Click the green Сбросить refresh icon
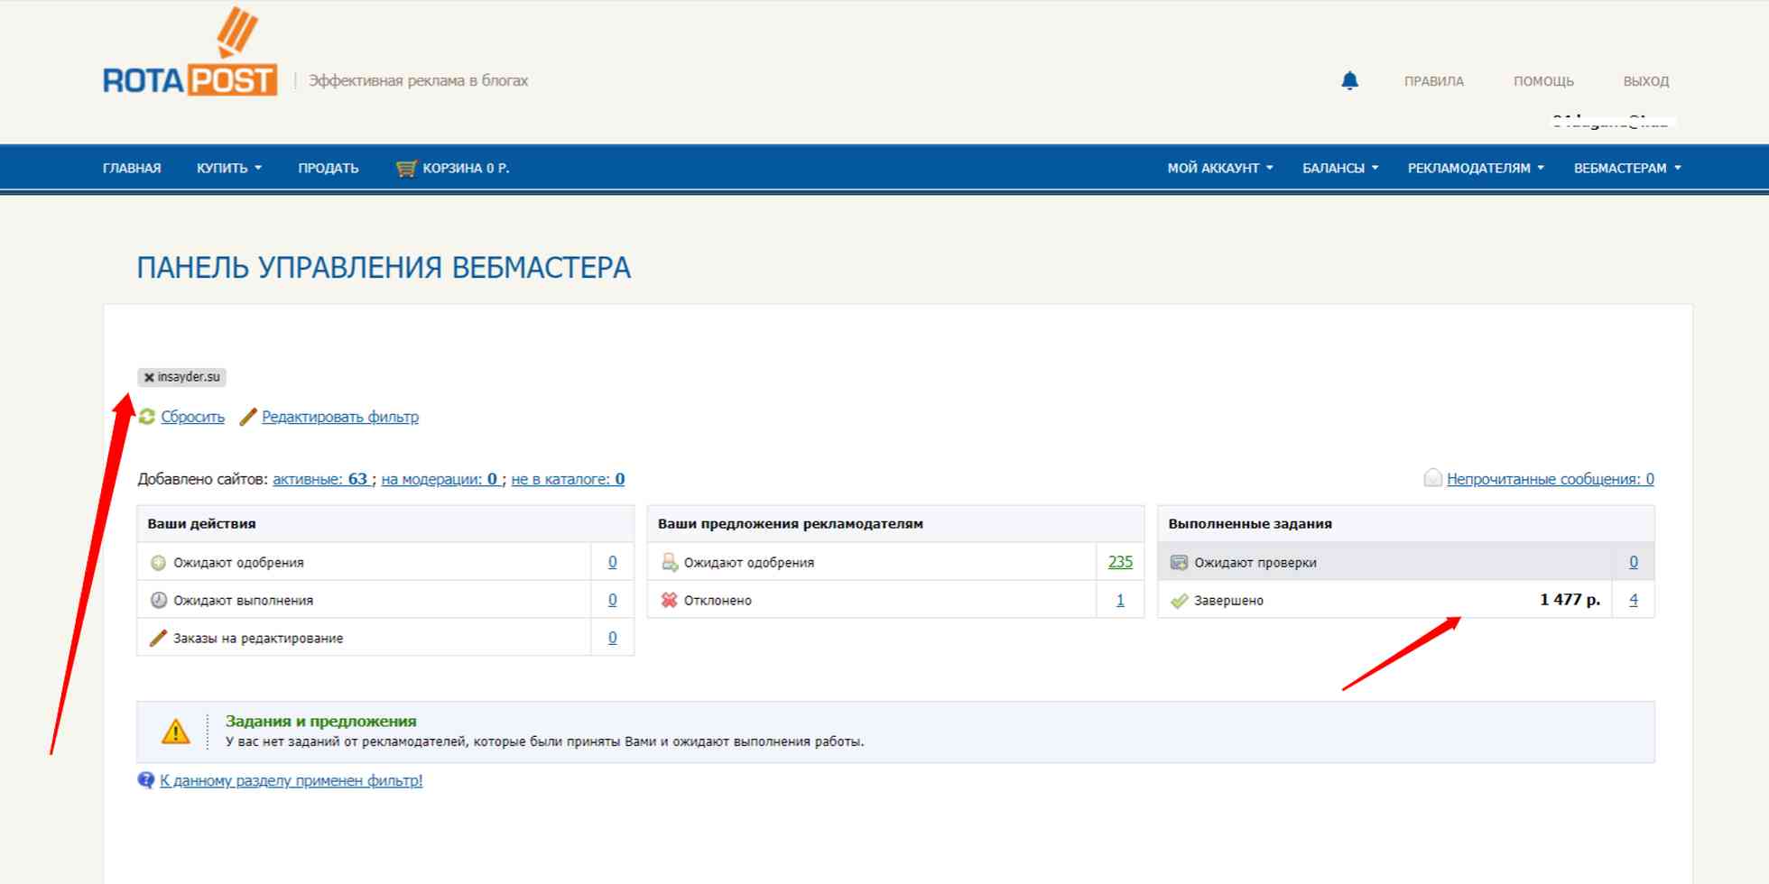The height and width of the screenshot is (884, 1769). [x=147, y=417]
